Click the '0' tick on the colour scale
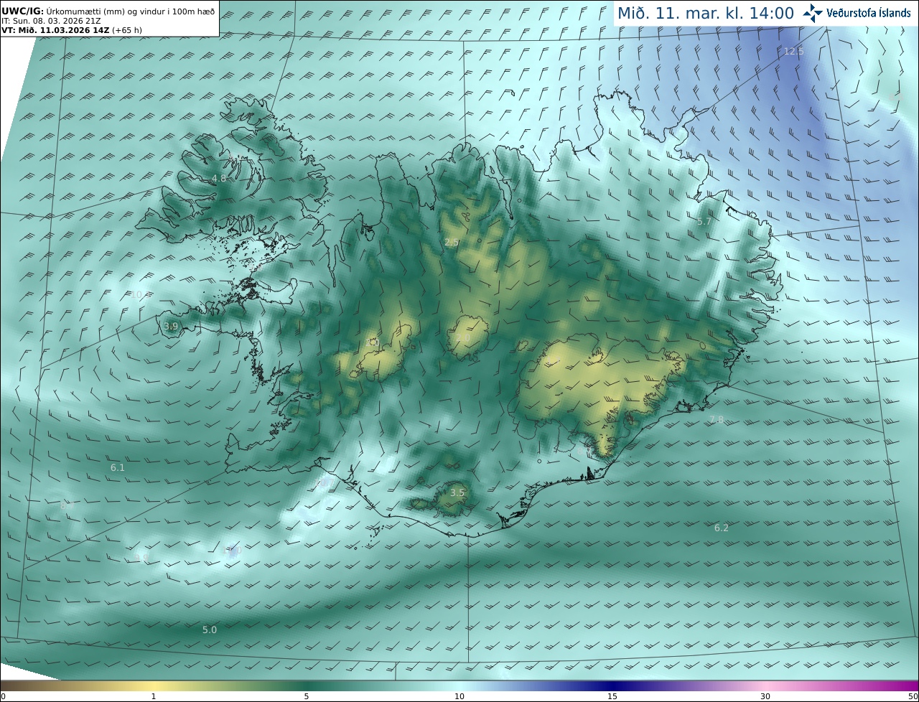This screenshot has height=702, width=919. point(3,696)
